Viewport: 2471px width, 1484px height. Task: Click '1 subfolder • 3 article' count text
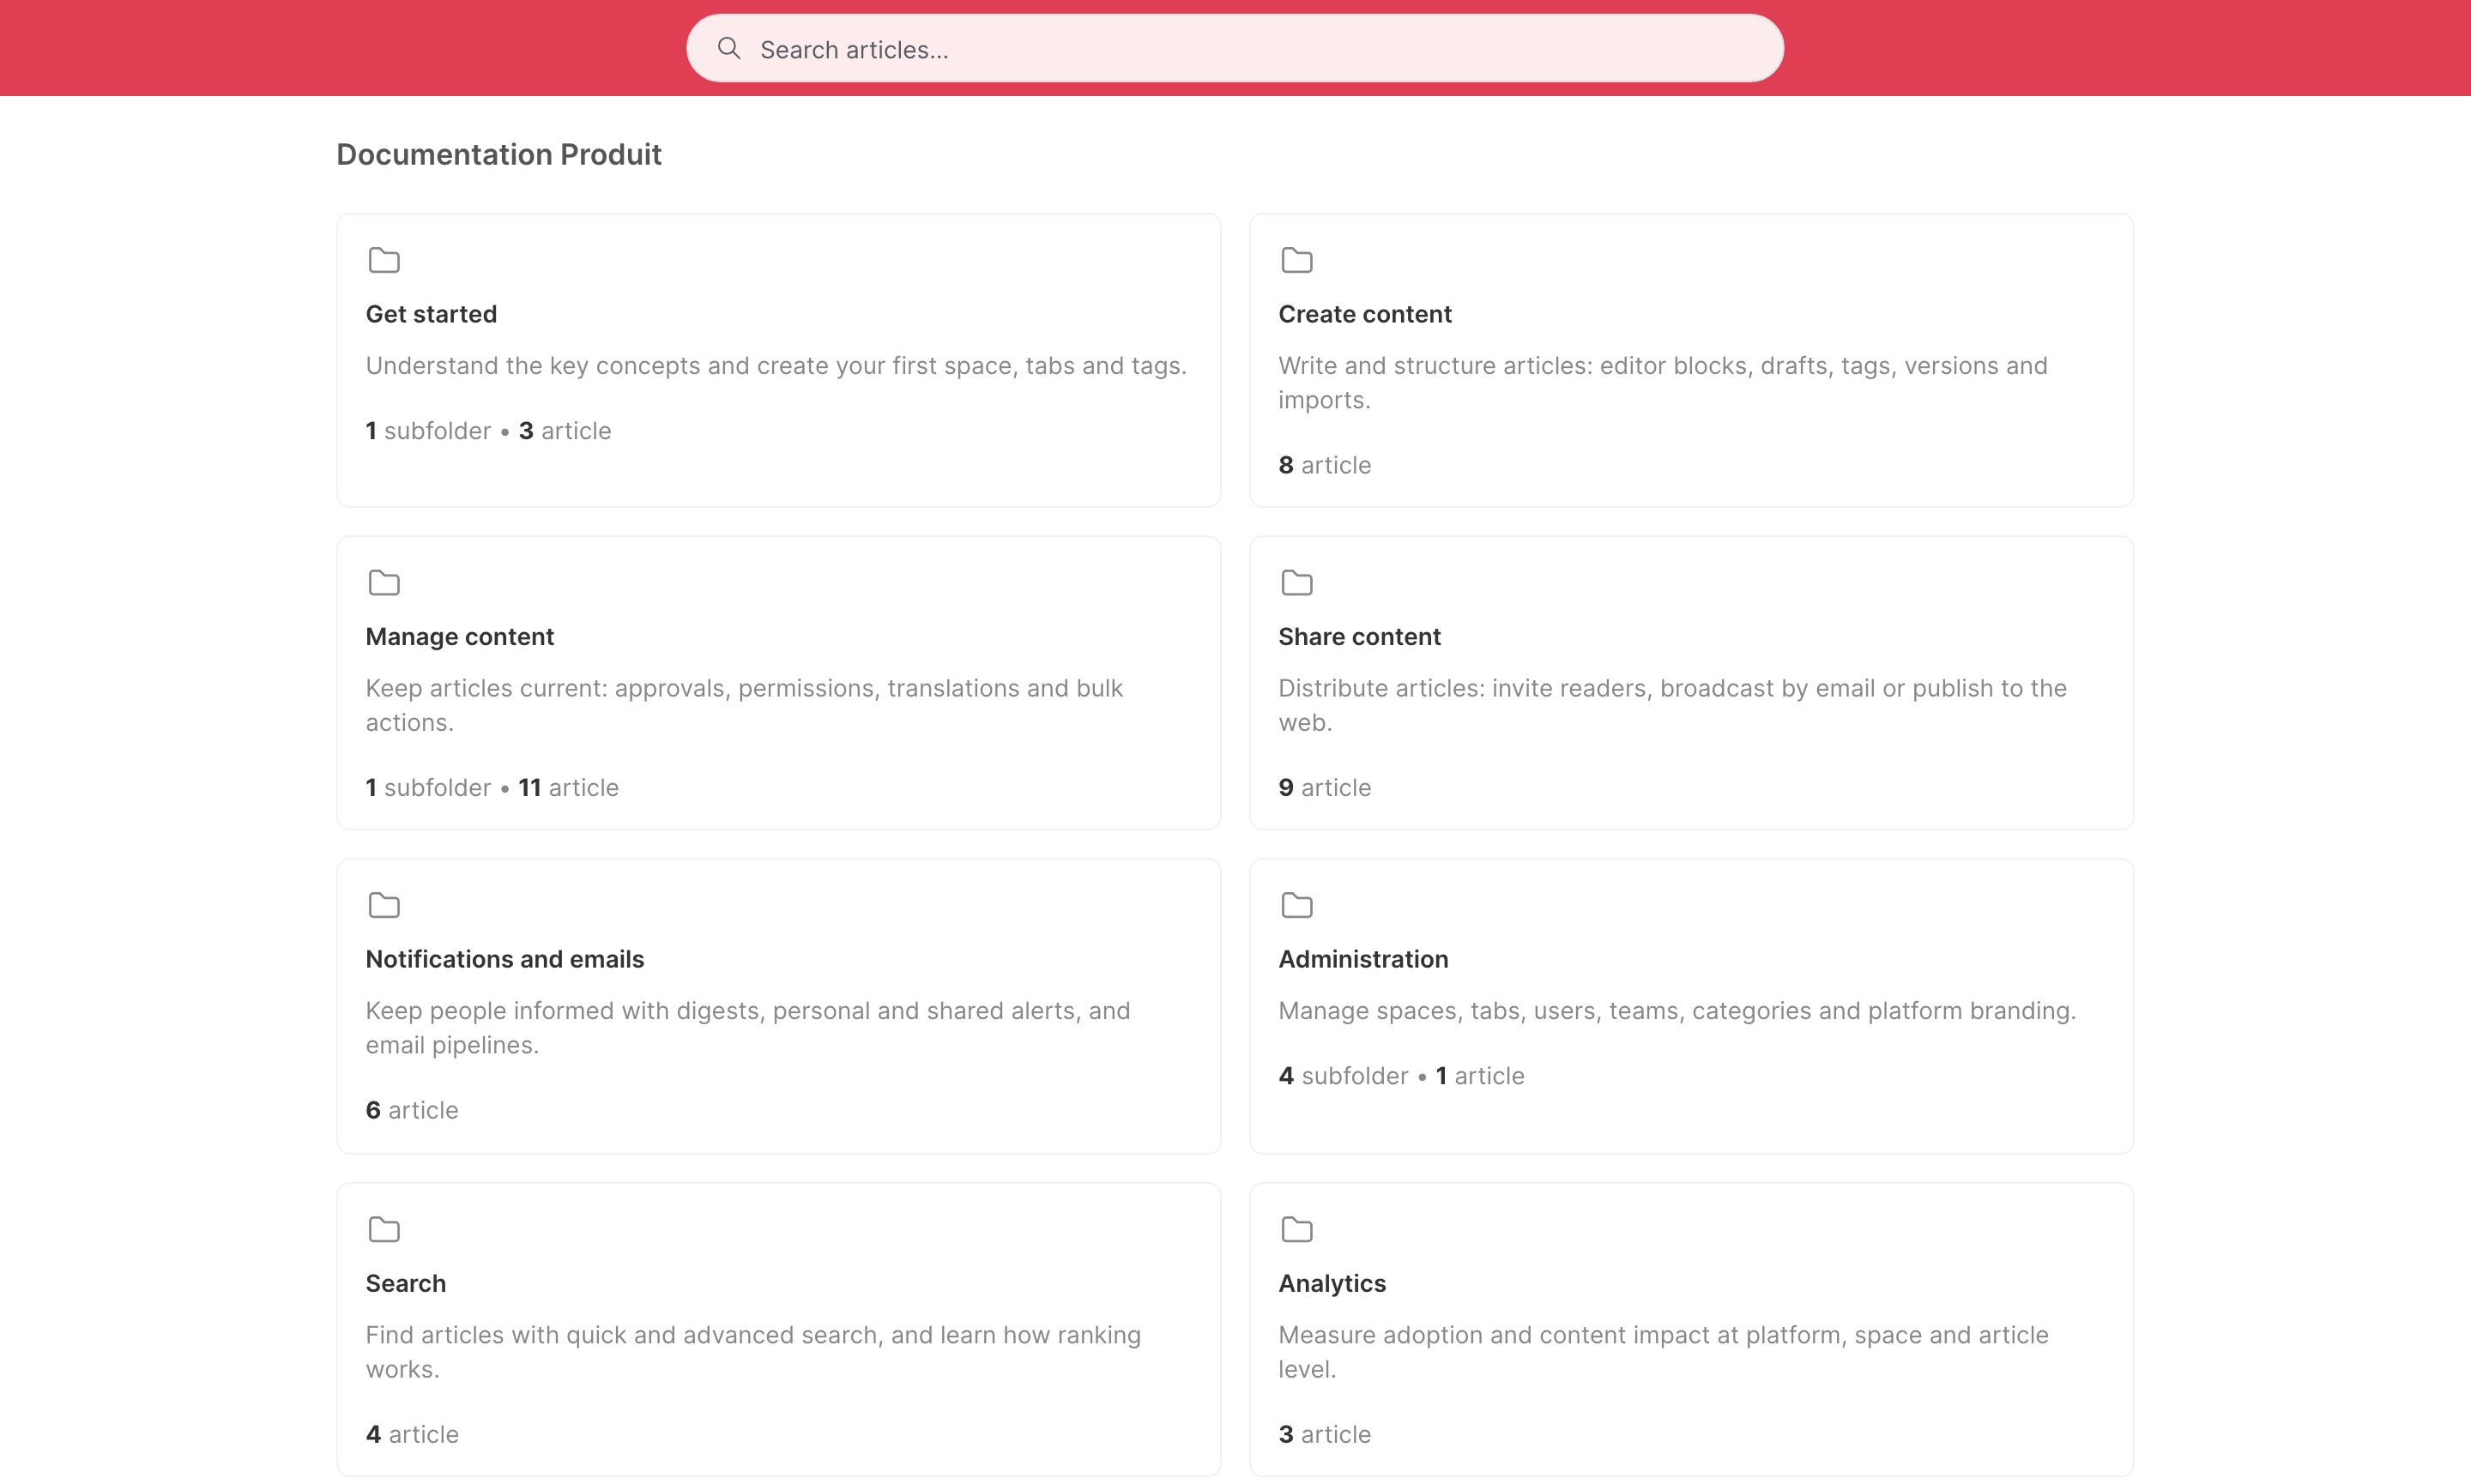coord(488,431)
